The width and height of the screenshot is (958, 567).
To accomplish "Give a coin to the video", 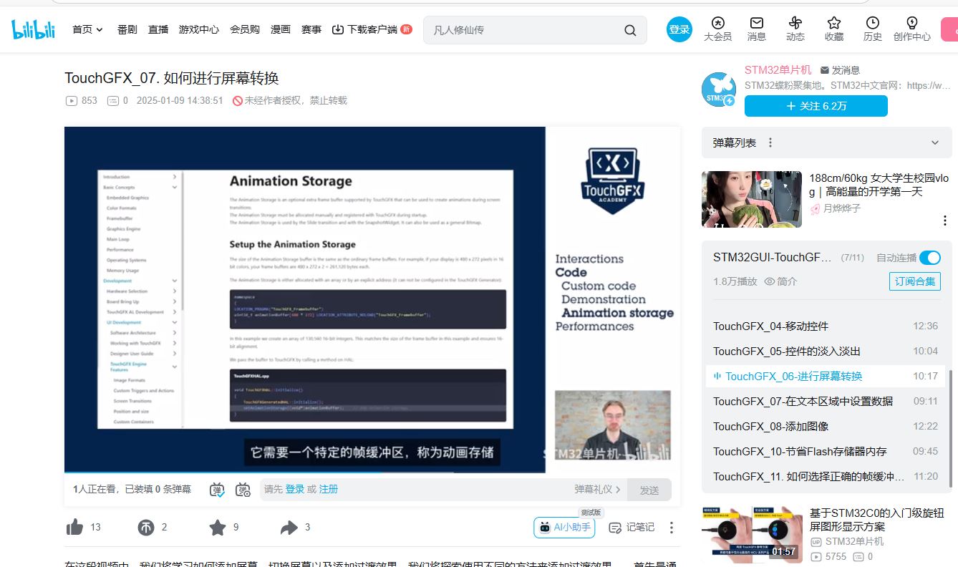I will point(146,528).
